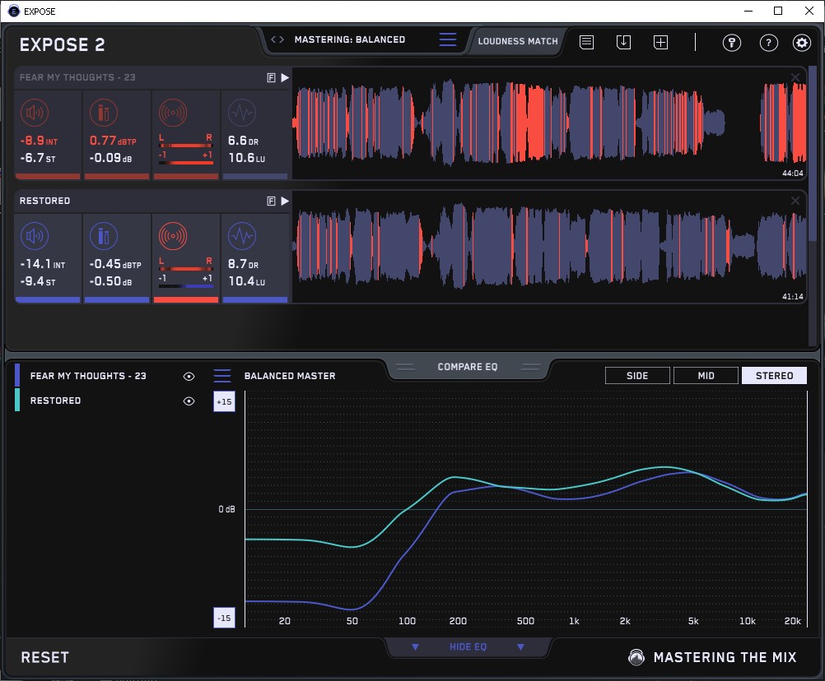Select the -6.7 ST loudness value

tap(37, 158)
